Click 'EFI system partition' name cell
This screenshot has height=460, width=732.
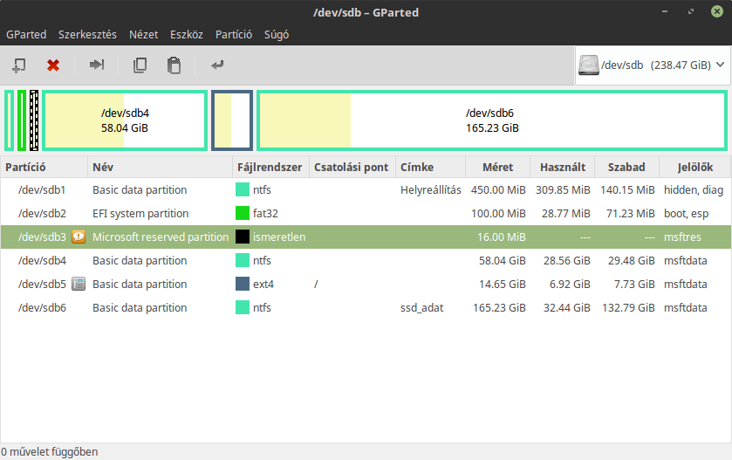(x=140, y=214)
